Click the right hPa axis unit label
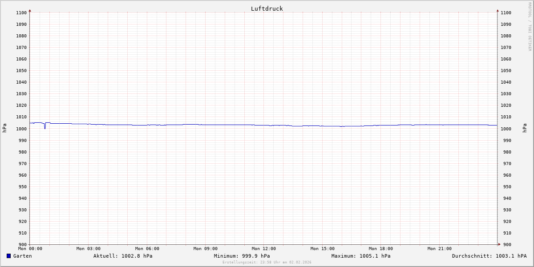This screenshot has width=534, height=267. pos(525,128)
